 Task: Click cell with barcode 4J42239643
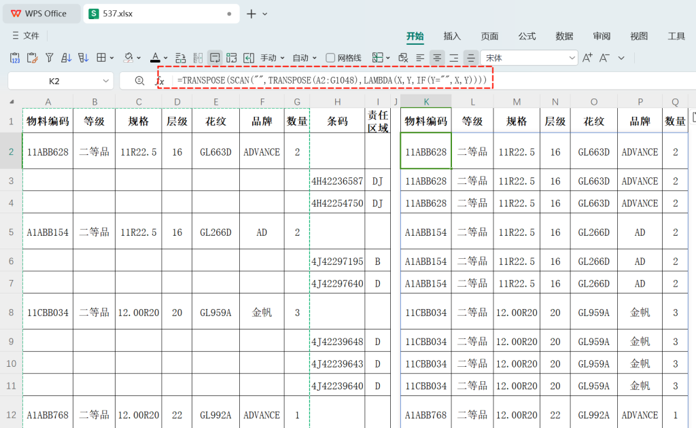[337, 363]
